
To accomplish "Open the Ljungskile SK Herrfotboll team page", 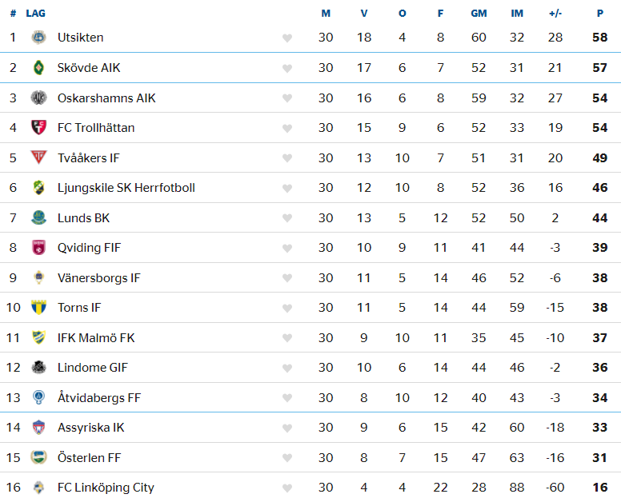I will point(126,188).
